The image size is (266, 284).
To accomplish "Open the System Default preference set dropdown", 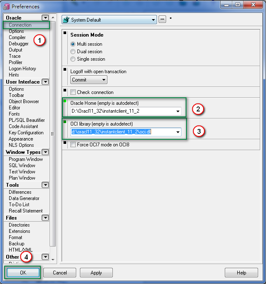I will [x=154, y=20].
